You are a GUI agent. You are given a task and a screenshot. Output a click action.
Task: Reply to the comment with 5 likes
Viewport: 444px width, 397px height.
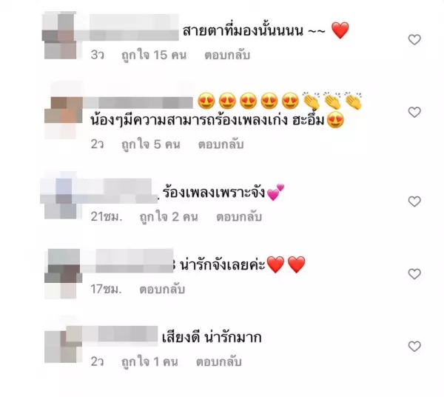click(221, 144)
